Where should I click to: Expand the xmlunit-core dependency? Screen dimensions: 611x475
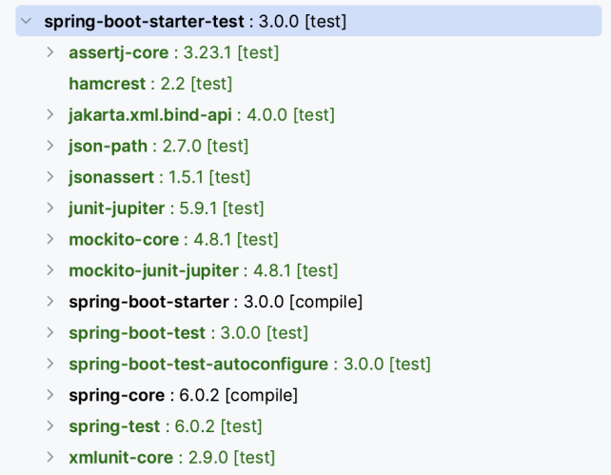coord(50,457)
